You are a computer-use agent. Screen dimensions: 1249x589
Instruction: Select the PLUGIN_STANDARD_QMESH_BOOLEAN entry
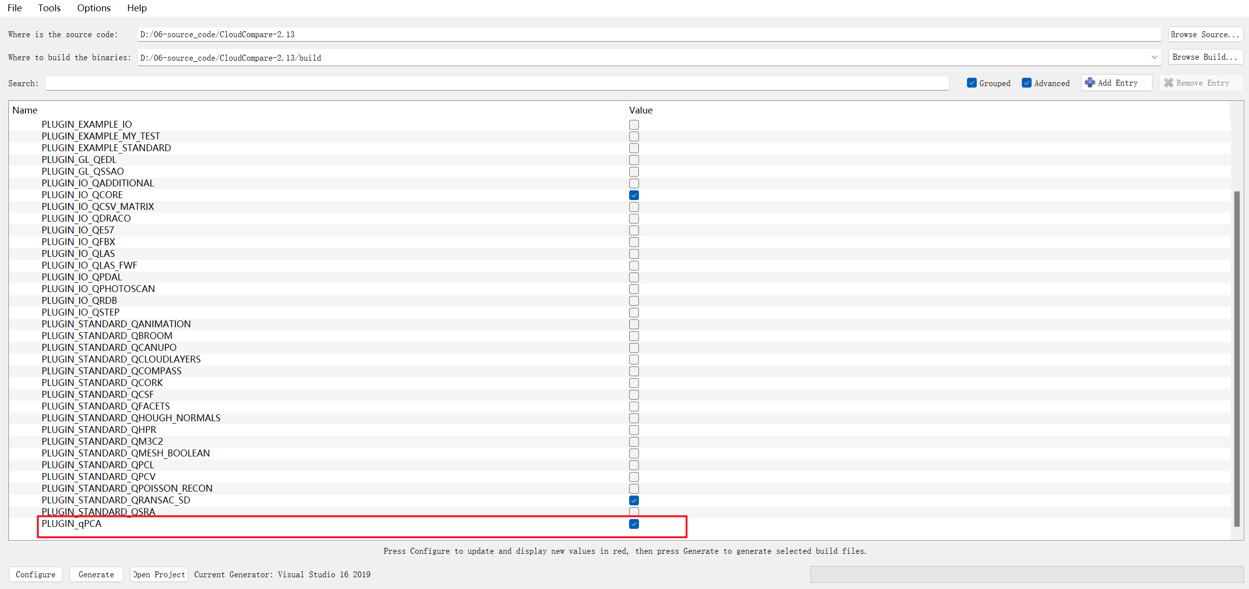[126, 453]
